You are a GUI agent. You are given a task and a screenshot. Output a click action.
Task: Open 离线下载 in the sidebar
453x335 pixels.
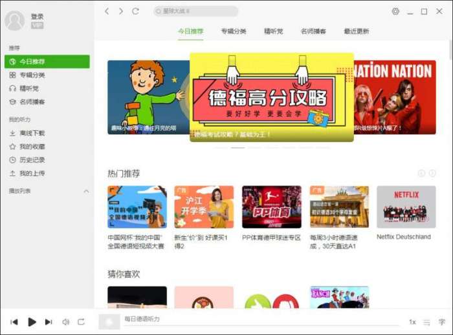tap(47, 133)
